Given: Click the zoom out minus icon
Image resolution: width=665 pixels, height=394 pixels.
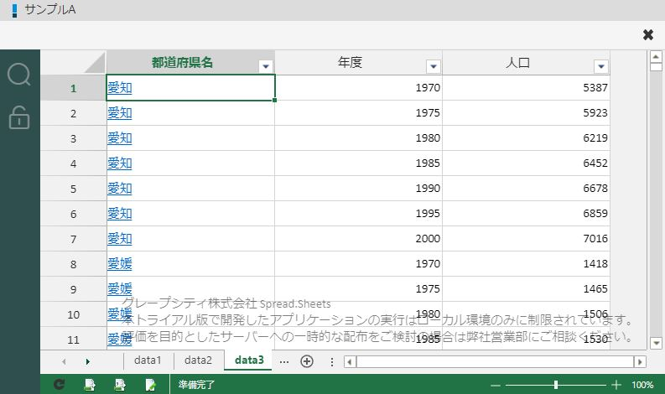Looking at the screenshot, I should coord(496,385).
